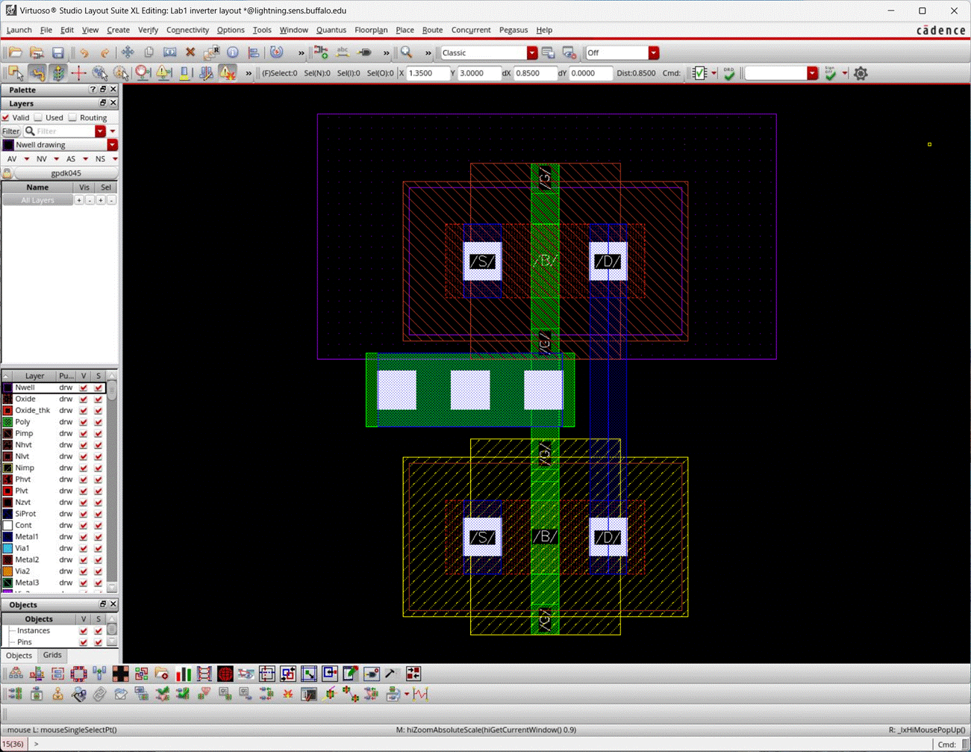The image size is (971, 752).
Task: Open the Off mode dropdown
Action: [x=653, y=53]
